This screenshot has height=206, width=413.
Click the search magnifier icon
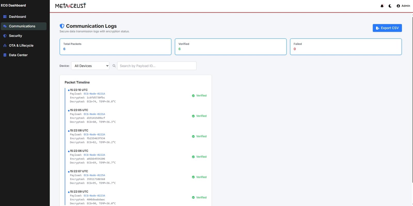tap(114, 66)
